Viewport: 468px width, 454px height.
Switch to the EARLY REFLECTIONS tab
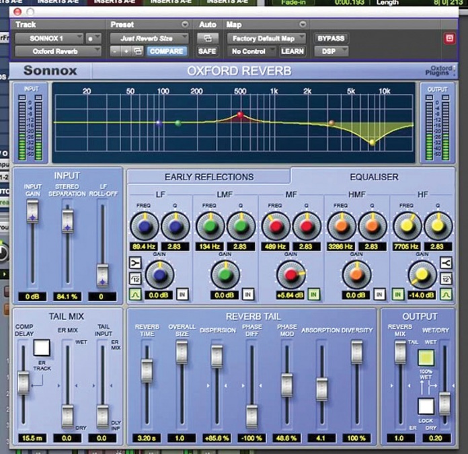209,177
